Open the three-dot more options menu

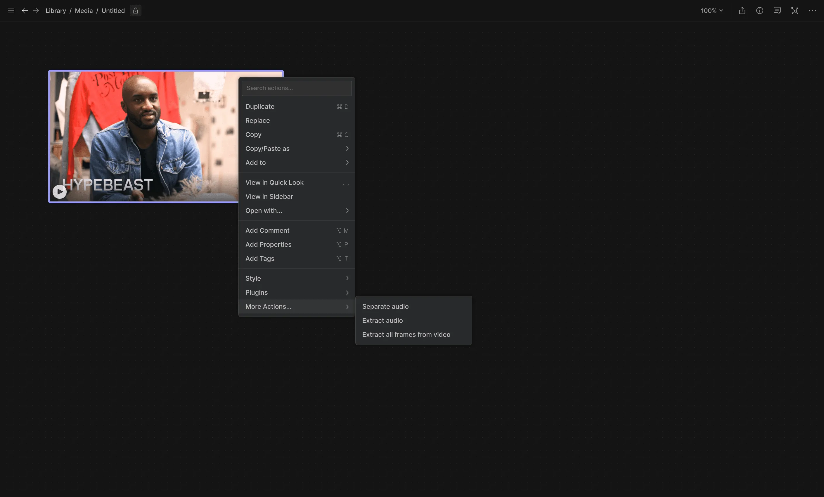coord(812,11)
